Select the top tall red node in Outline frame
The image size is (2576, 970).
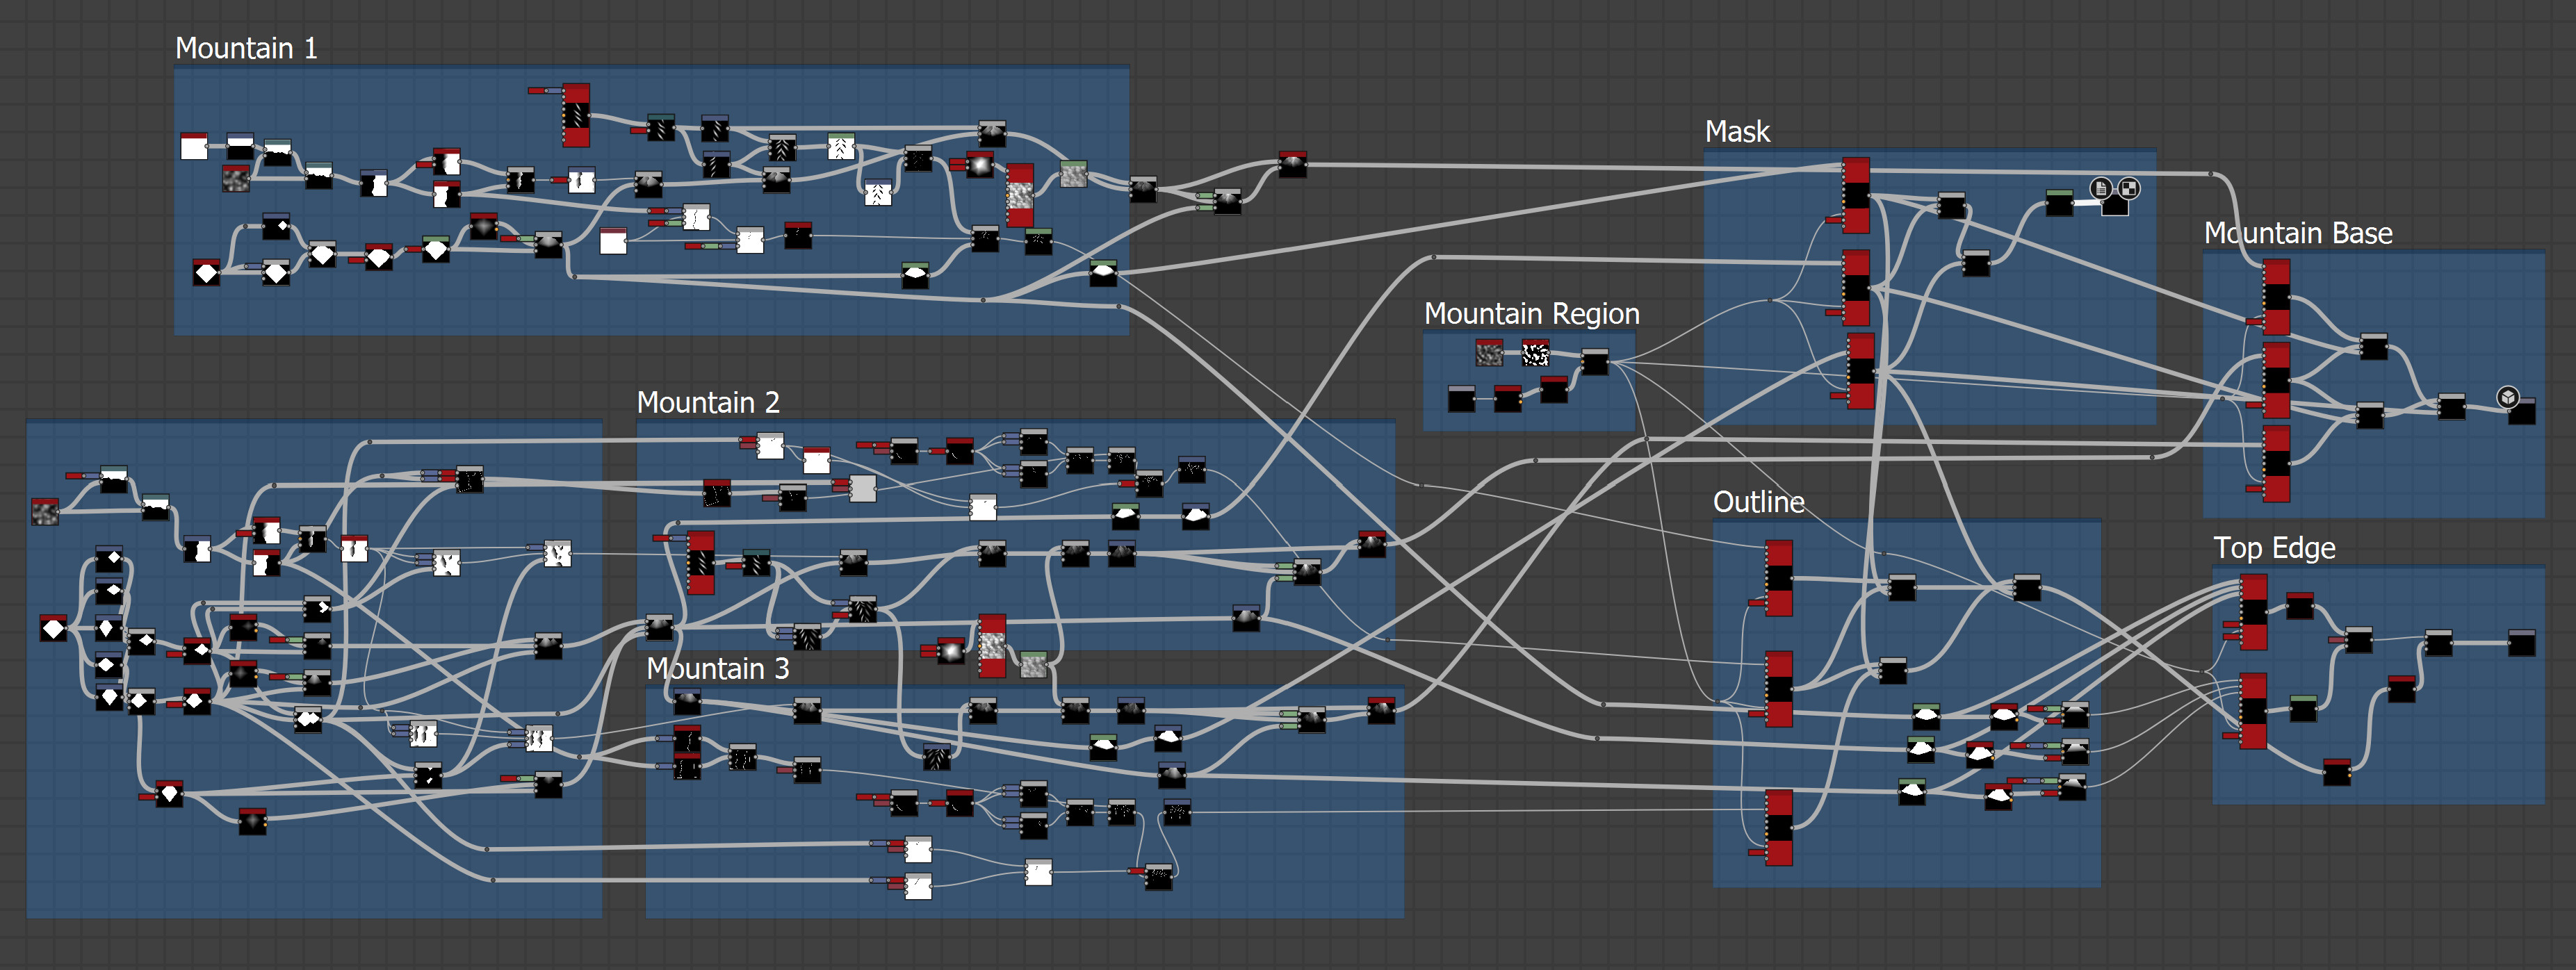coord(1779,578)
